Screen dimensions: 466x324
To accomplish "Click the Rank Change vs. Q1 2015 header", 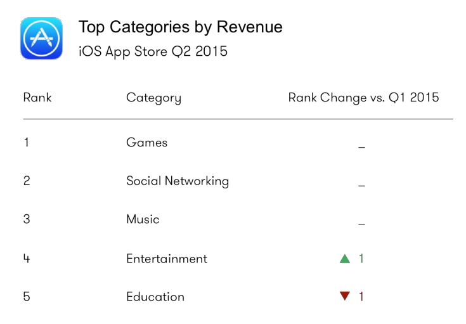I will [x=363, y=98].
